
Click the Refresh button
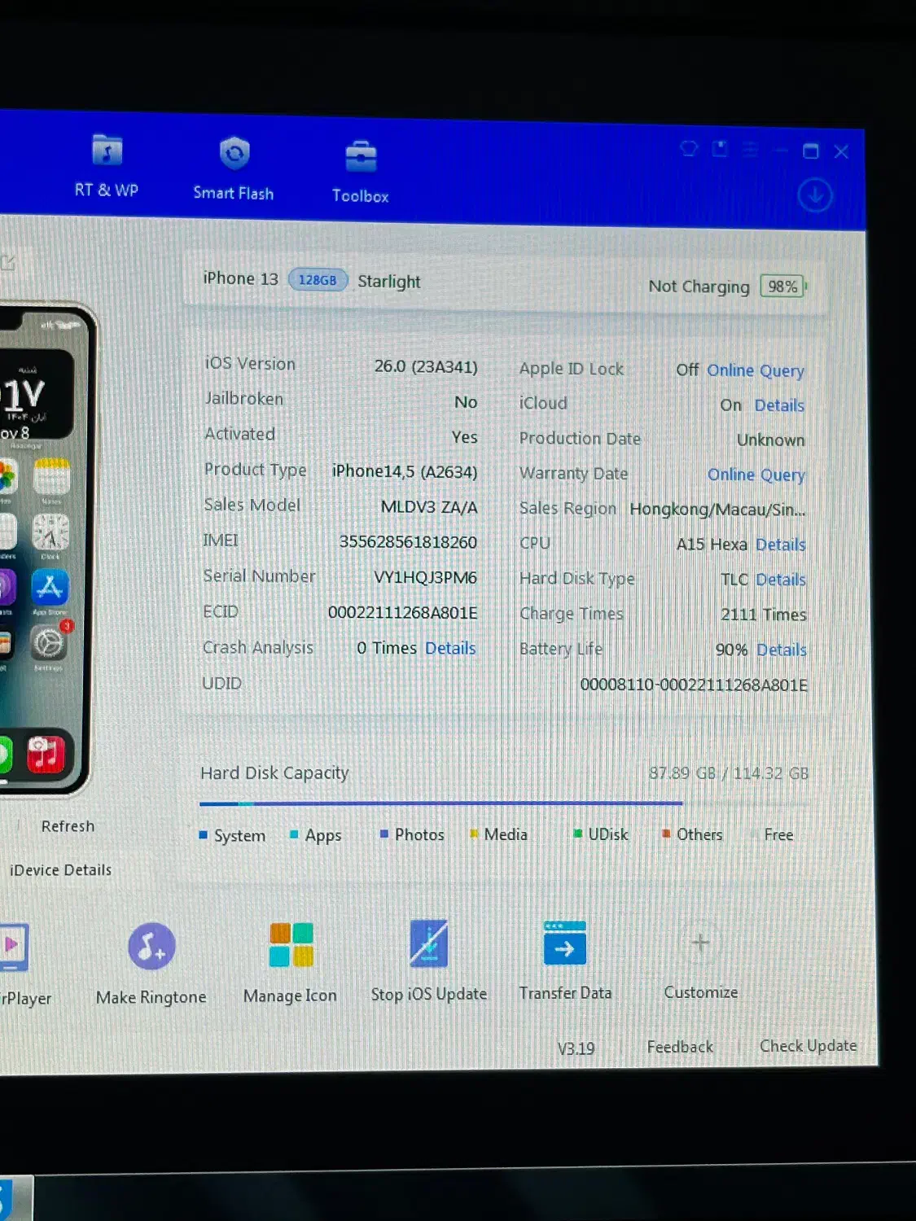click(68, 826)
